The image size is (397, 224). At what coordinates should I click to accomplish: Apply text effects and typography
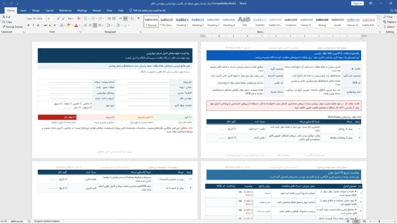pos(62,25)
